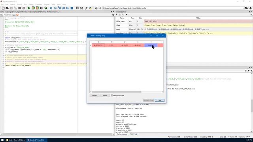Step return debug toolbar icon
Image resolution: width=253 pixels, height=142 pixels.
(x=63, y=8)
